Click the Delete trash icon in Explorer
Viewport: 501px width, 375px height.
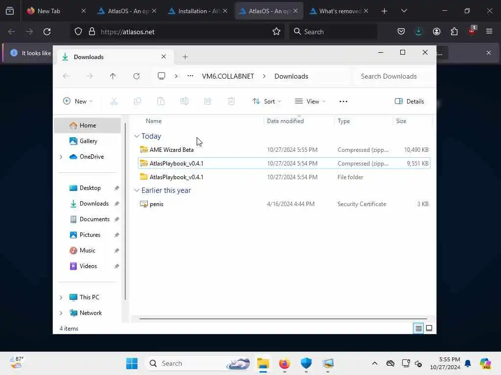(x=231, y=102)
